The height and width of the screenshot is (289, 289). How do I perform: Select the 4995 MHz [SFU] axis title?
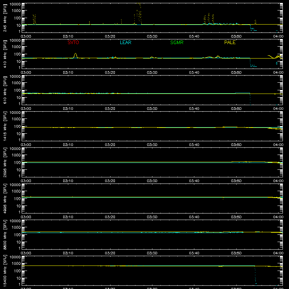5,198
